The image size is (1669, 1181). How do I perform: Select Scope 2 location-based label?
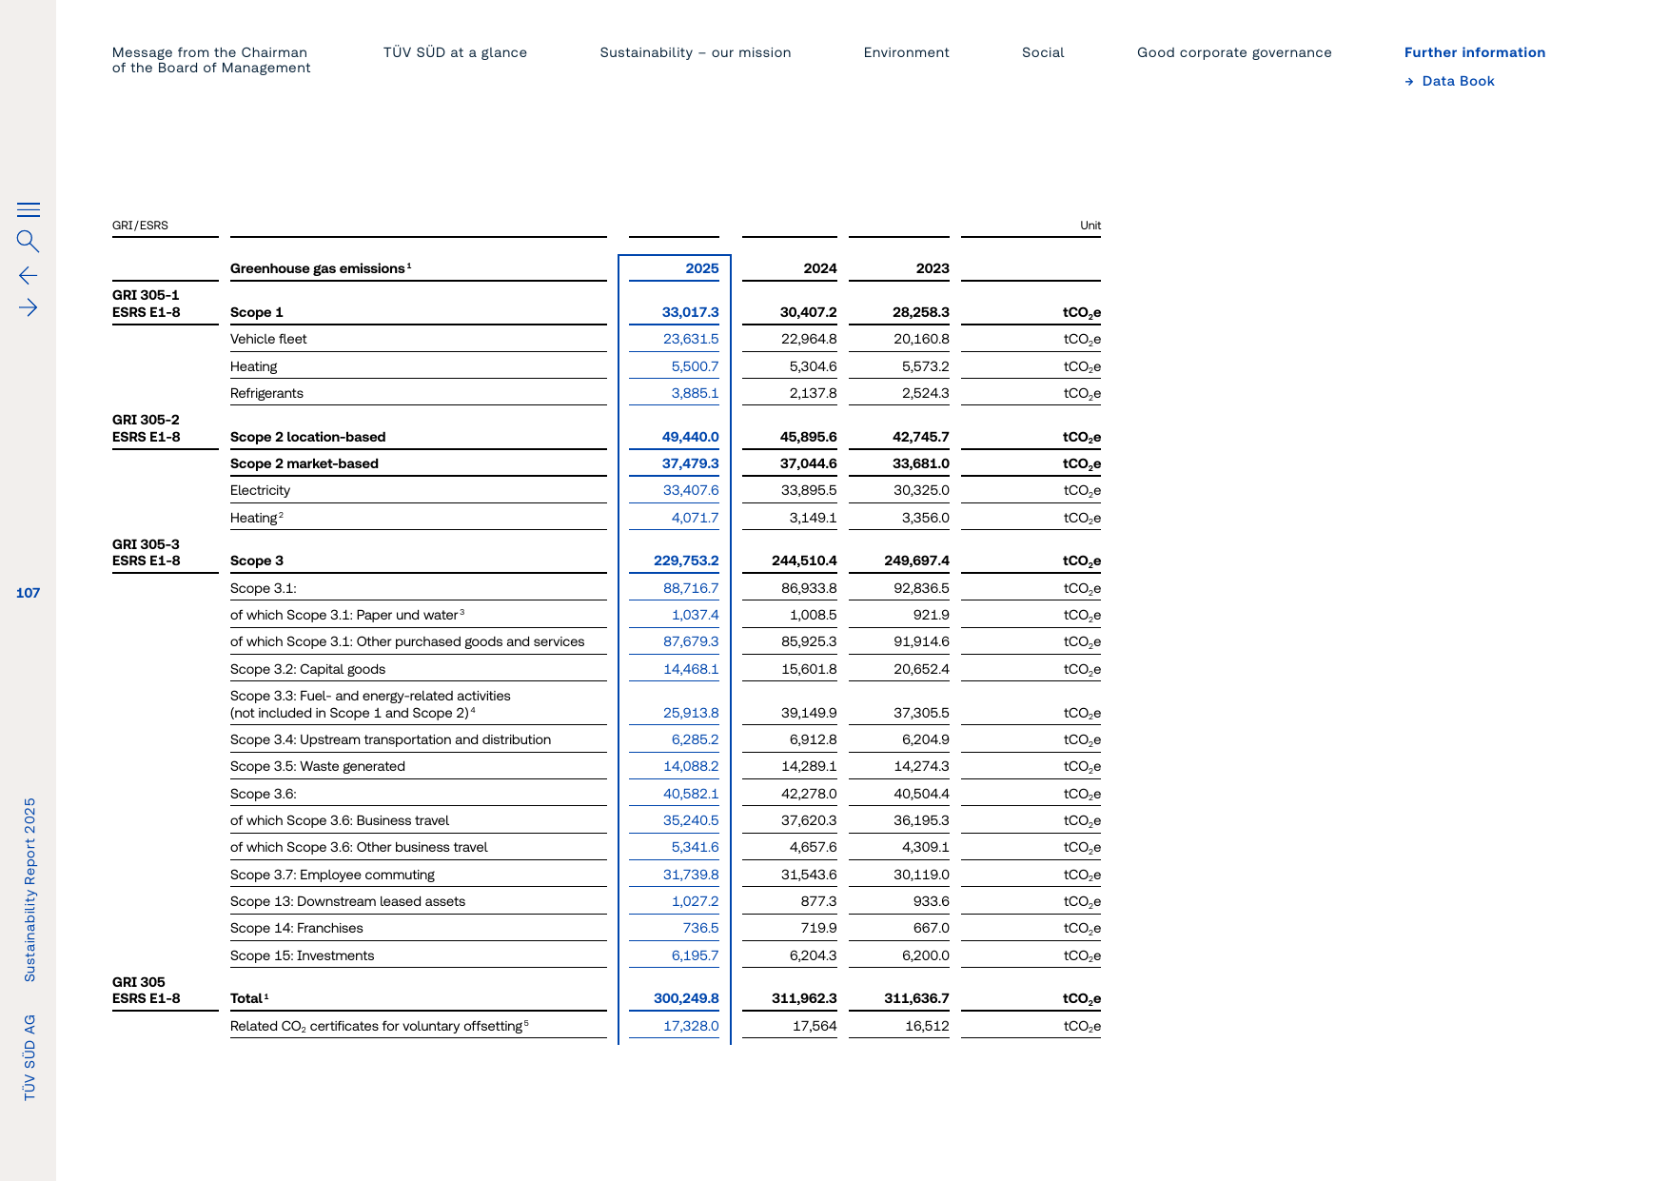click(308, 437)
